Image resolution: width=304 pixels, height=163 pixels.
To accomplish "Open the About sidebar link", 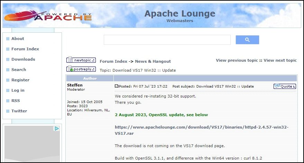I will (x=18, y=39).
